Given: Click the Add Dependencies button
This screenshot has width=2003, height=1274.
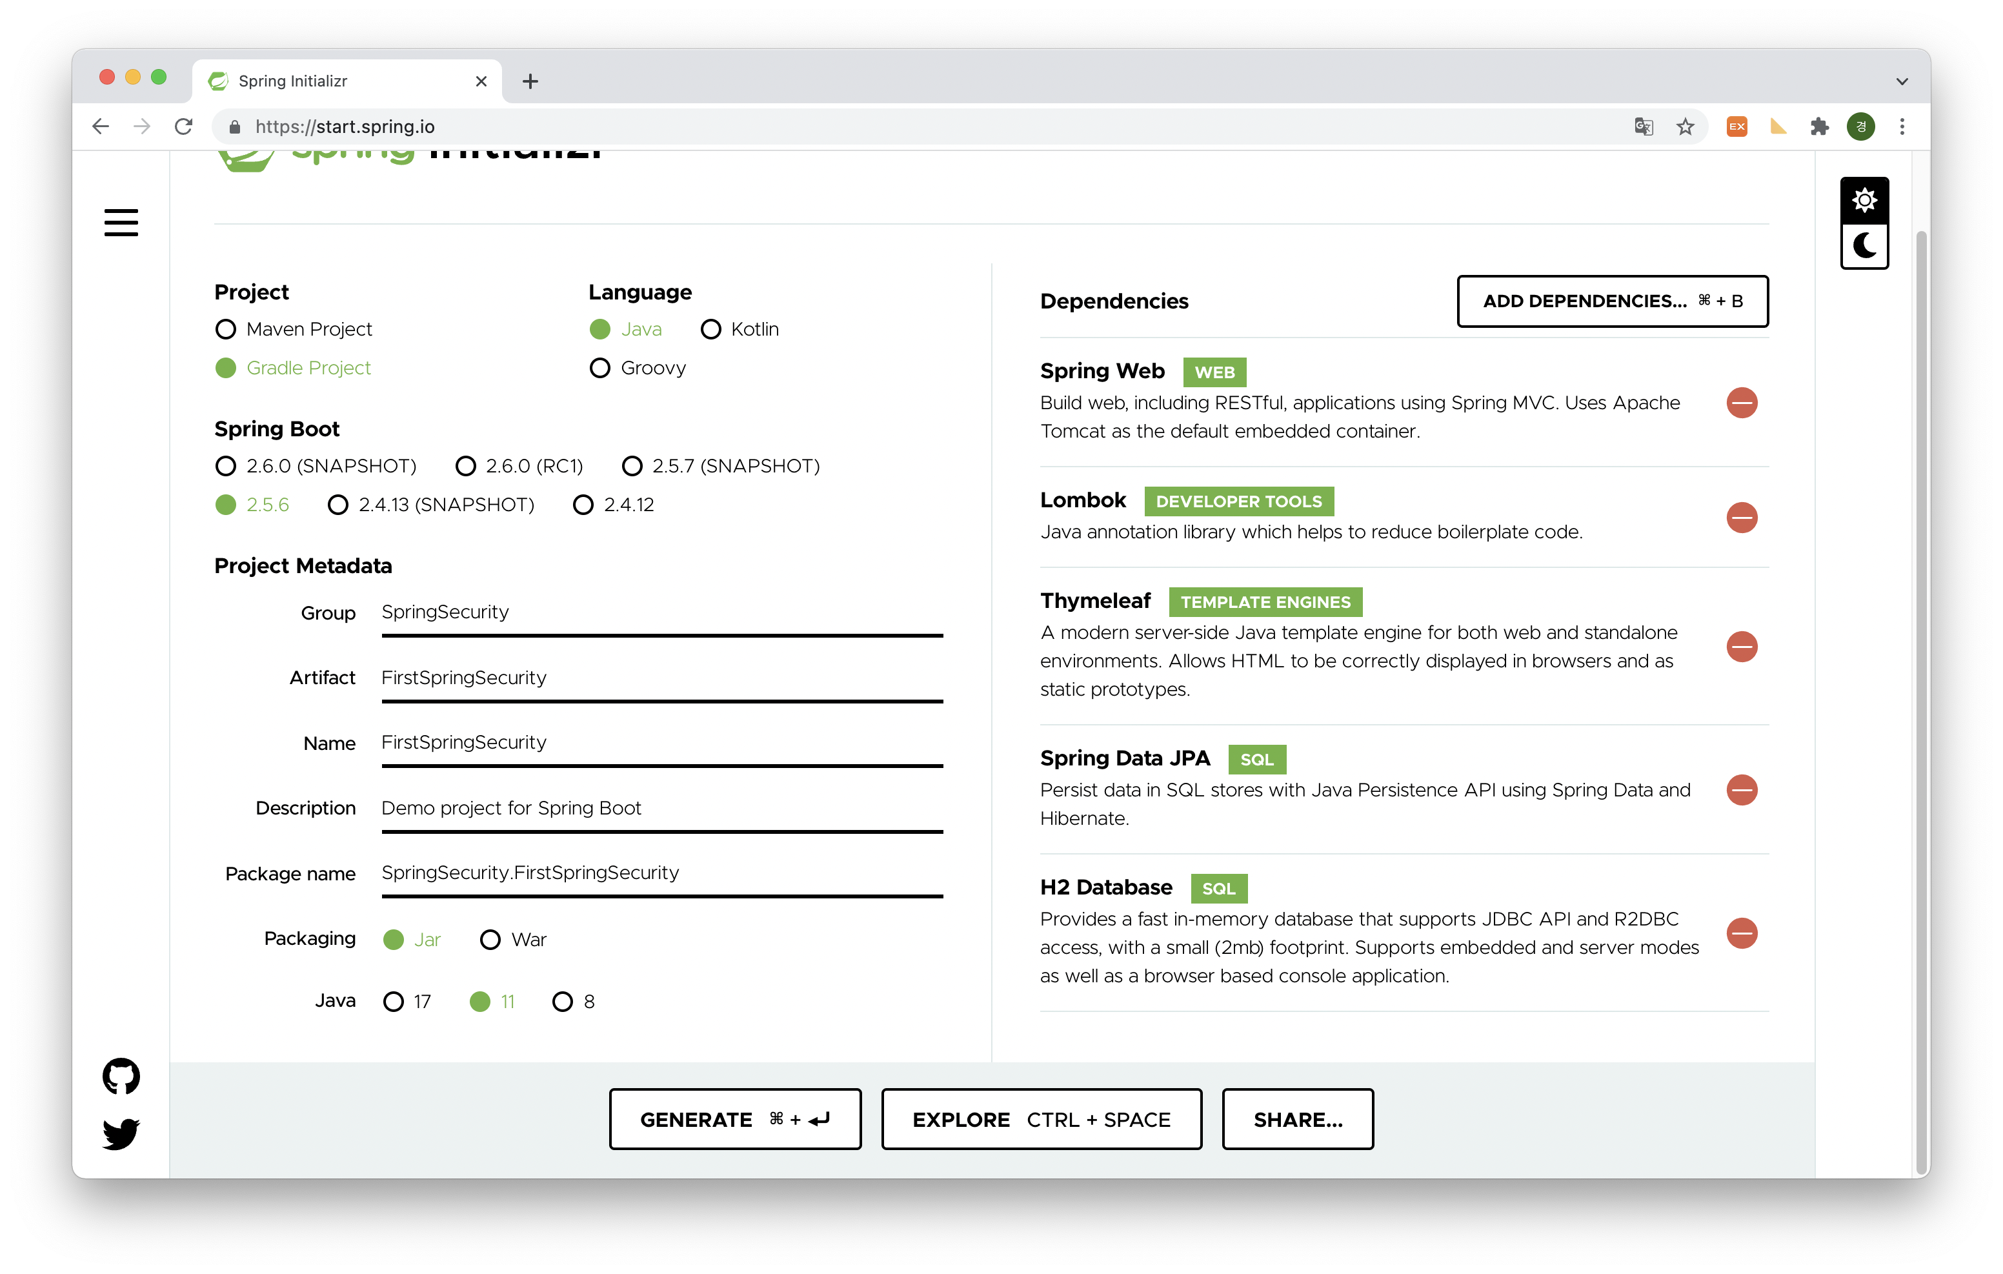Looking at the screenshot, I should pyautogui.click(x=1612, y=300).
